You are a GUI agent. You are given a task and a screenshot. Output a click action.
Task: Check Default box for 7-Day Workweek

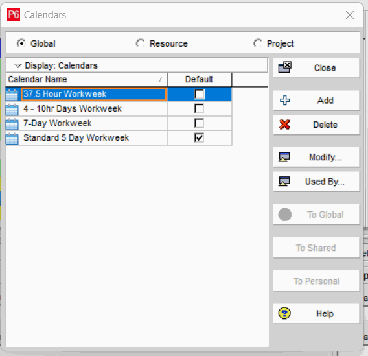click(x=199, y=123)
